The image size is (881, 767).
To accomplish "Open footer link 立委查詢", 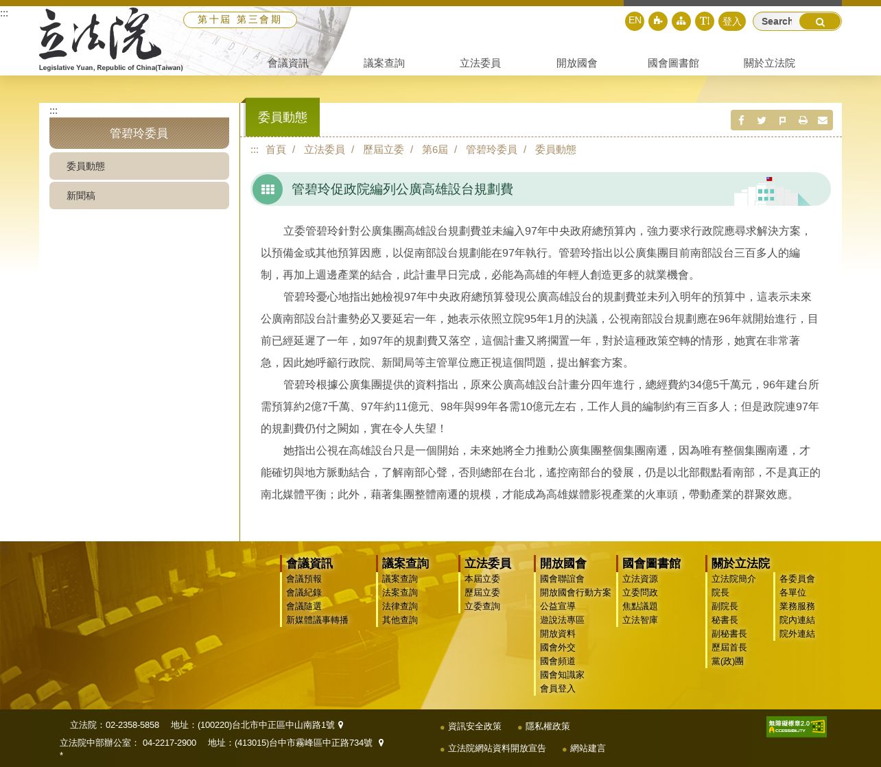I will coord(482,606).
